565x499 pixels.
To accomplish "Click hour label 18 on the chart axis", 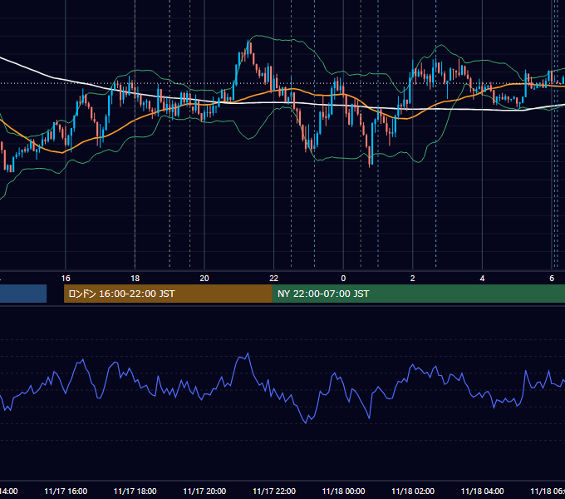I will [135, 279].
